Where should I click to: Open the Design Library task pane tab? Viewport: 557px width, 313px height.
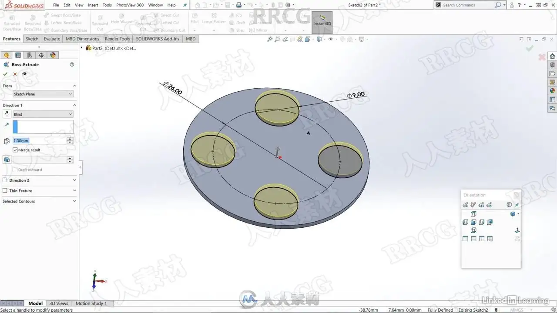[x=552, y=65]
